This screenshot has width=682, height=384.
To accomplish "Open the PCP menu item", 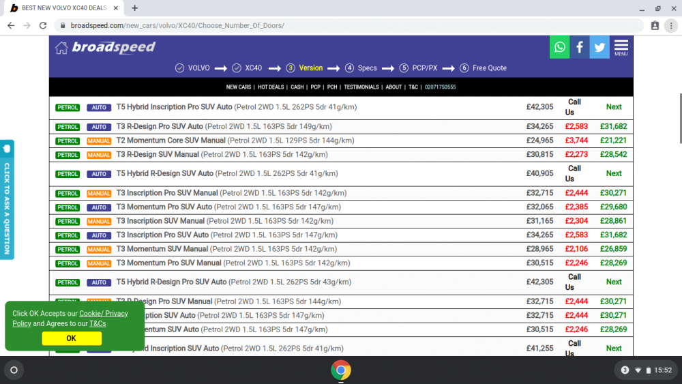I will [315, 87].
